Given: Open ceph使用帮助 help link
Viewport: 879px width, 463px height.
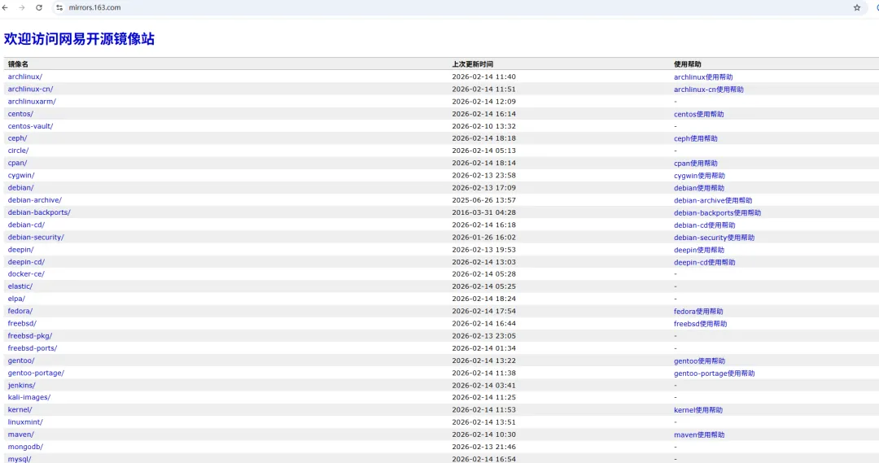Looking at the screenshot, I should tap(696, 138).
